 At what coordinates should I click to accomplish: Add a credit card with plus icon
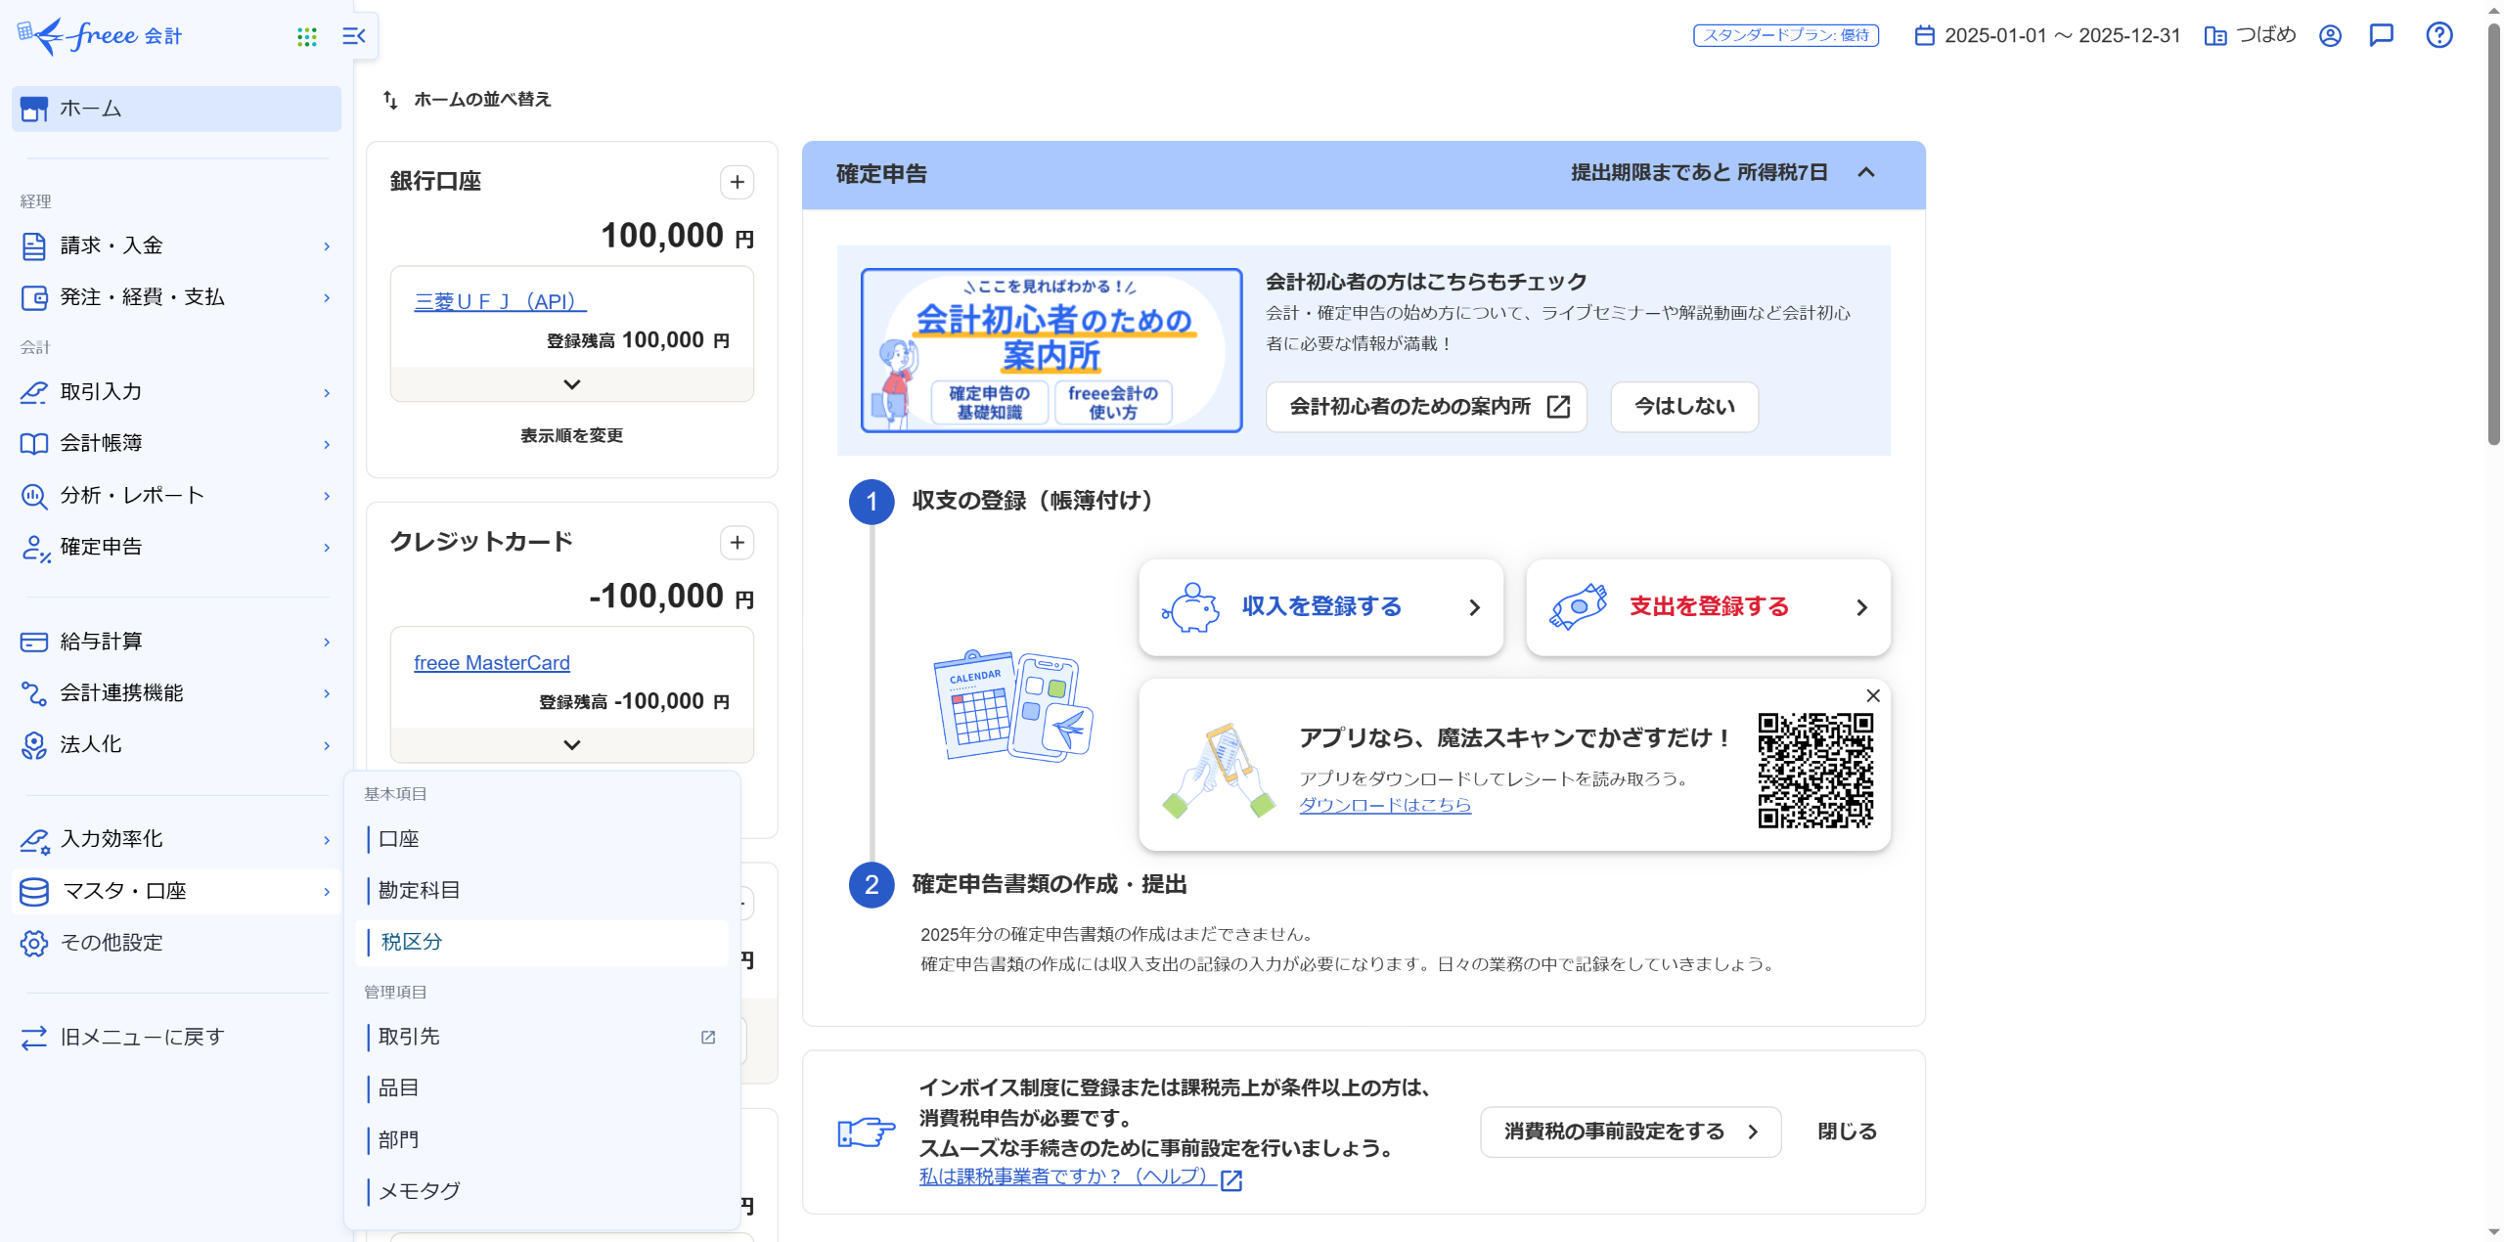coord(737,543)
